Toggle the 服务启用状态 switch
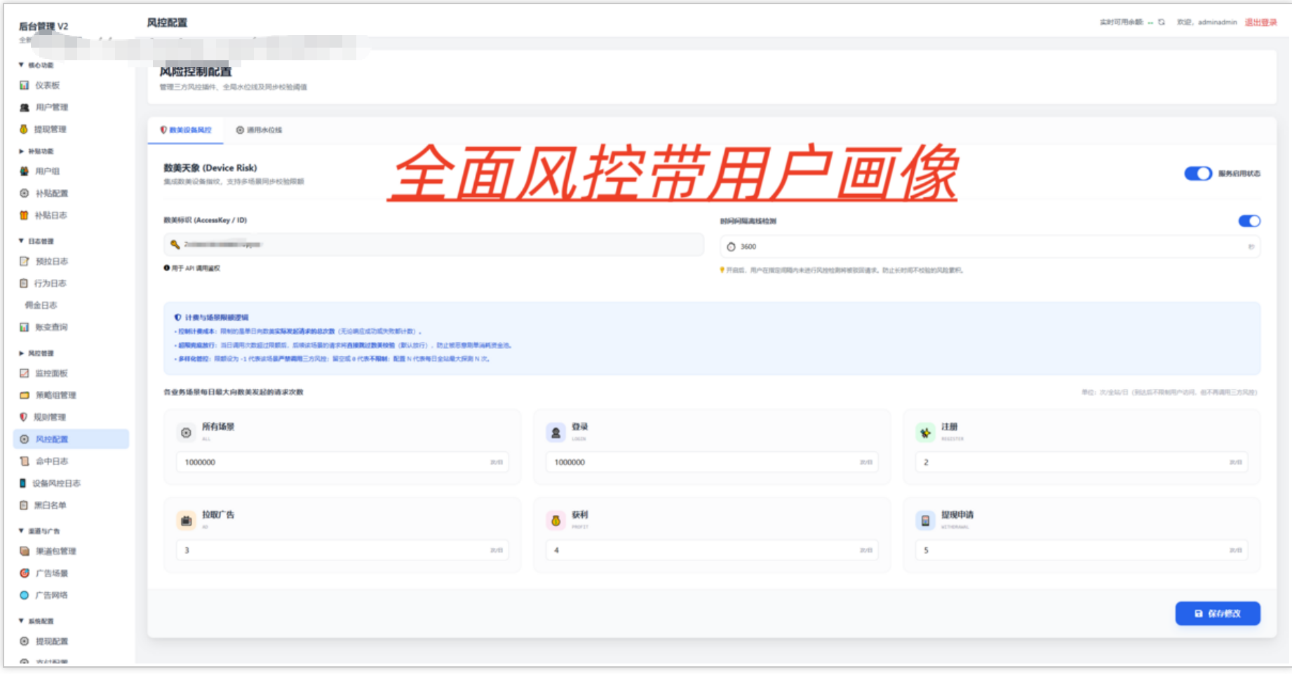 1198,174
